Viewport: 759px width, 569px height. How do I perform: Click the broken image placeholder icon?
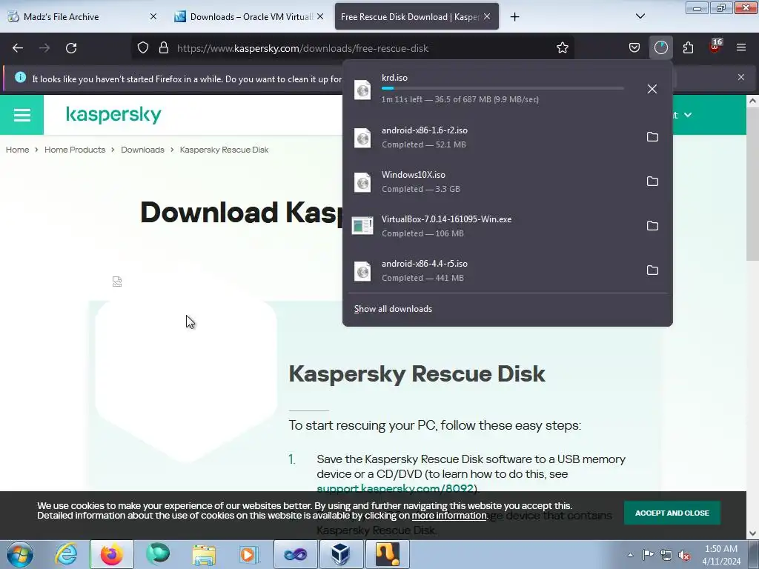pos(116,282)
